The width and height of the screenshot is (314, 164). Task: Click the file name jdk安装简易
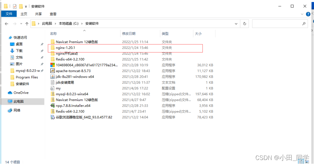coord(65,83)
